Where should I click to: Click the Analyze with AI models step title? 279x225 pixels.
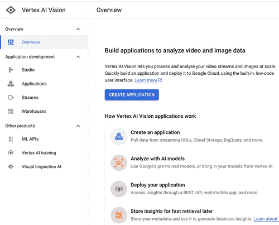(x=157, y=159)
